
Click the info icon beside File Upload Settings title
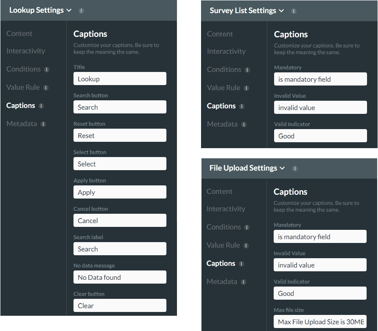click(x=295, y=168)
